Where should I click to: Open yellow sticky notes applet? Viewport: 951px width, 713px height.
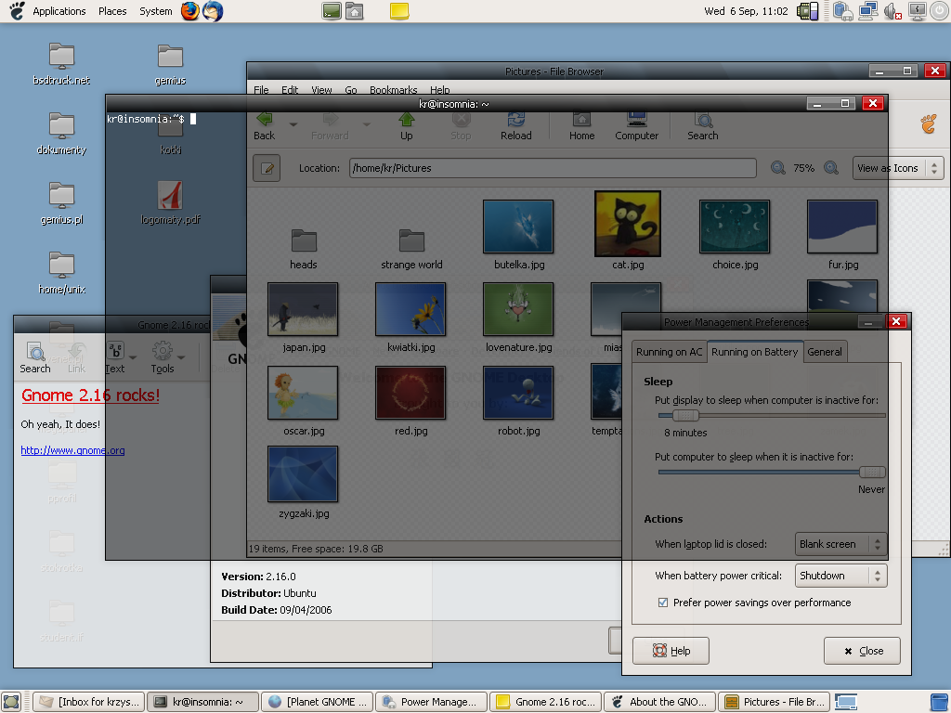(399, 11)
